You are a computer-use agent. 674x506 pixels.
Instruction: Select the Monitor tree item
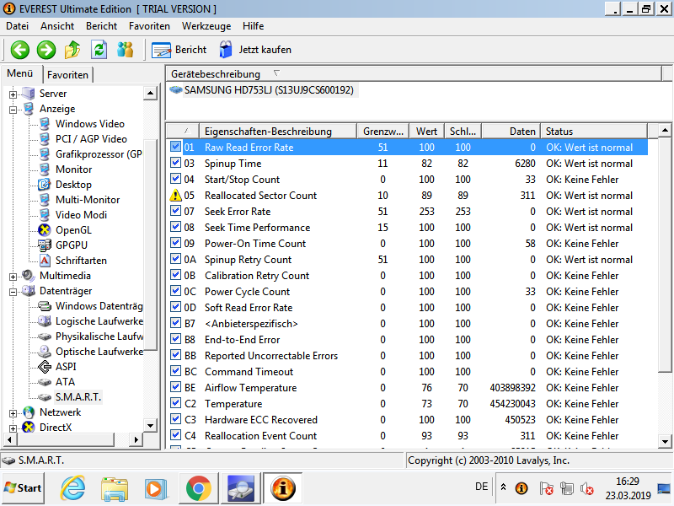(x=73, y=170)
